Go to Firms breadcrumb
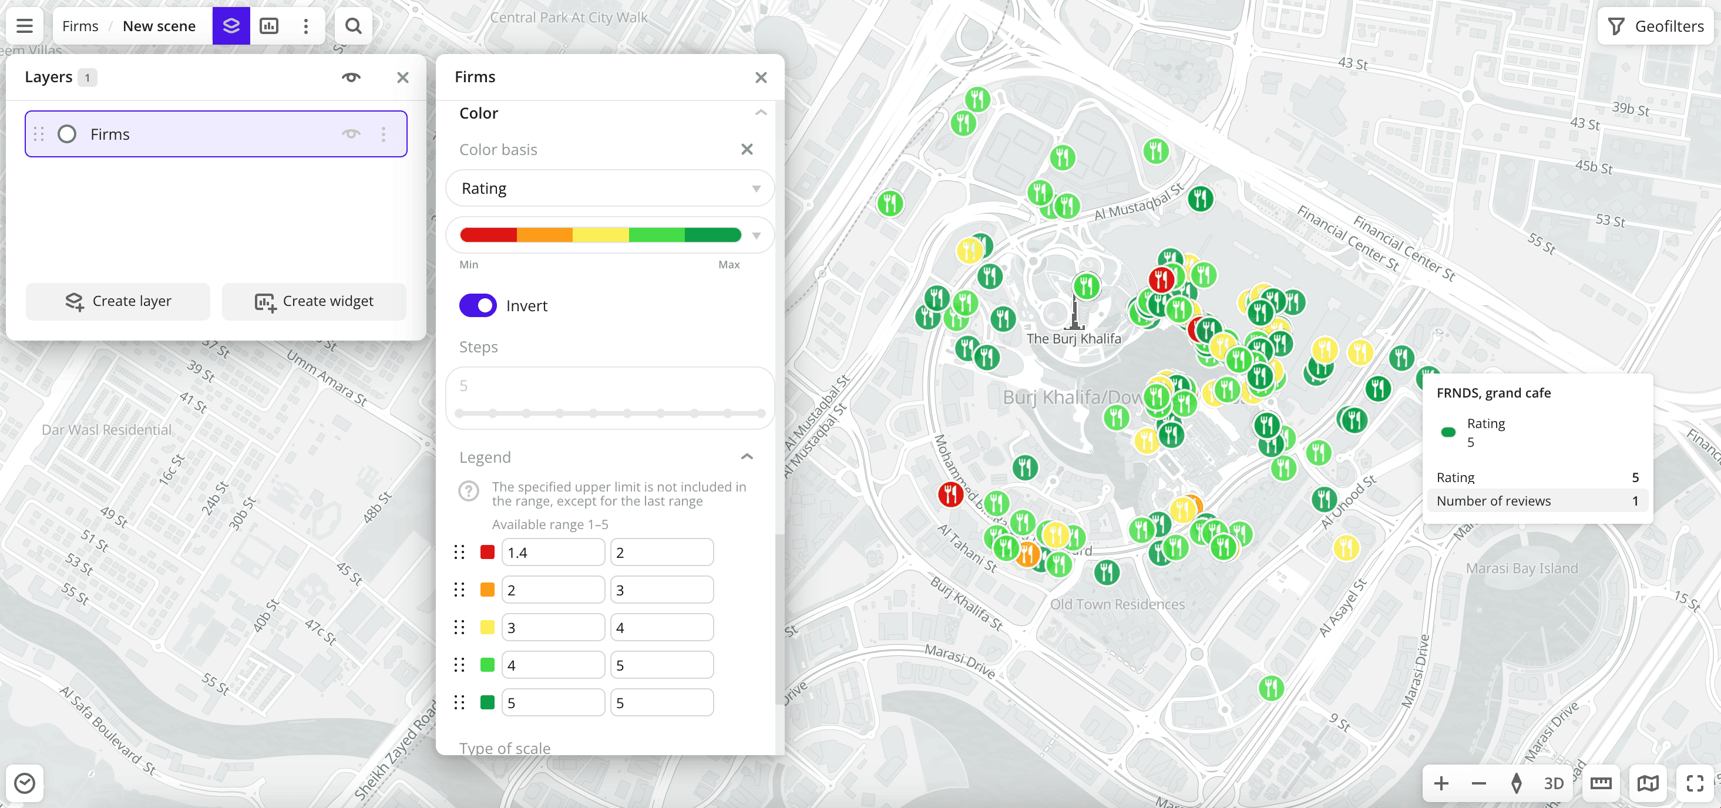The height and width of the screenshot is (808, 1721). (x=80, y=26)
